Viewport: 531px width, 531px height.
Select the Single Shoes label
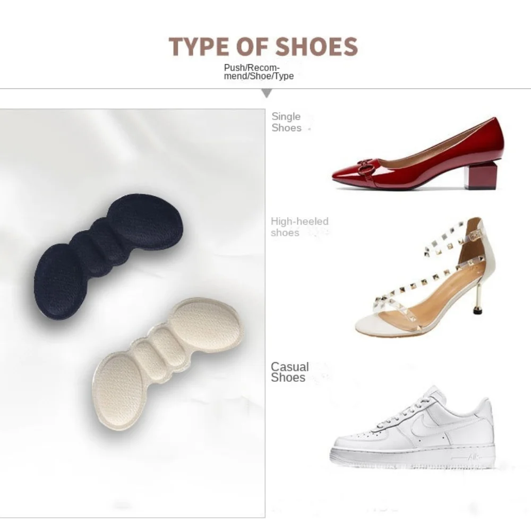286,122
